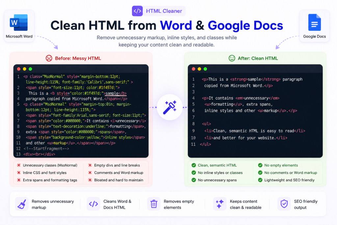Click the Microsoft Word logo icon
Viewport: 337px width, 225px height.
(19, 23)
